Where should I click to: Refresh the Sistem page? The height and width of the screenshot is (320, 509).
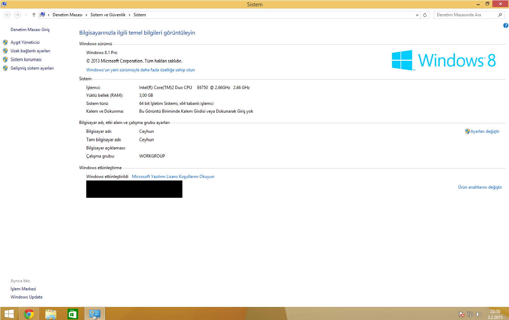pos(425,15)
